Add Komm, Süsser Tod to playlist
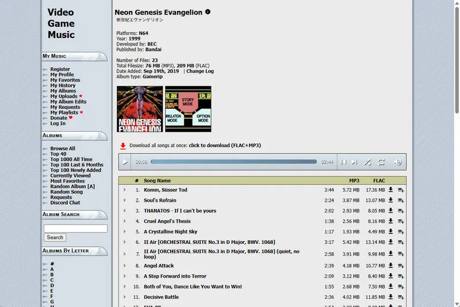 click(401, 190)
